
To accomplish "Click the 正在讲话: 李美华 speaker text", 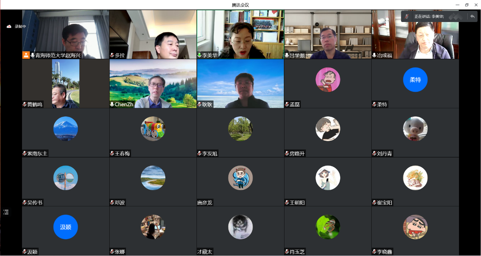I will click(429, 17).
